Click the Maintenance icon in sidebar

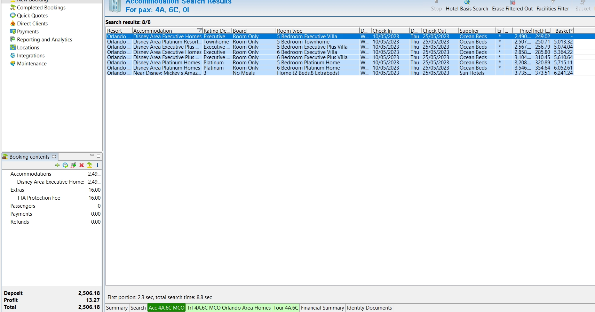[13, 63]
